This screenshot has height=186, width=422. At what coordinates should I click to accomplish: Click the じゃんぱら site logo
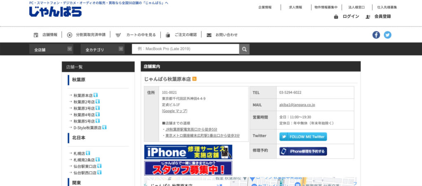(x=56, y=12)
